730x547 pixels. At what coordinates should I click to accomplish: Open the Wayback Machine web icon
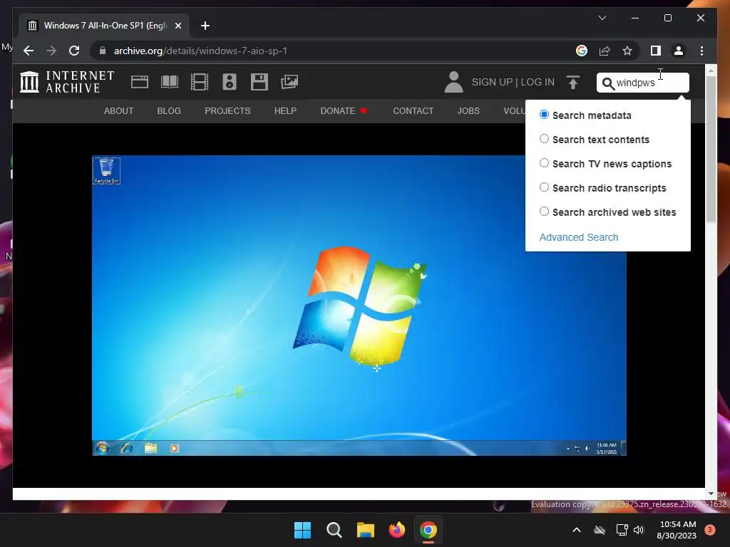139,82
